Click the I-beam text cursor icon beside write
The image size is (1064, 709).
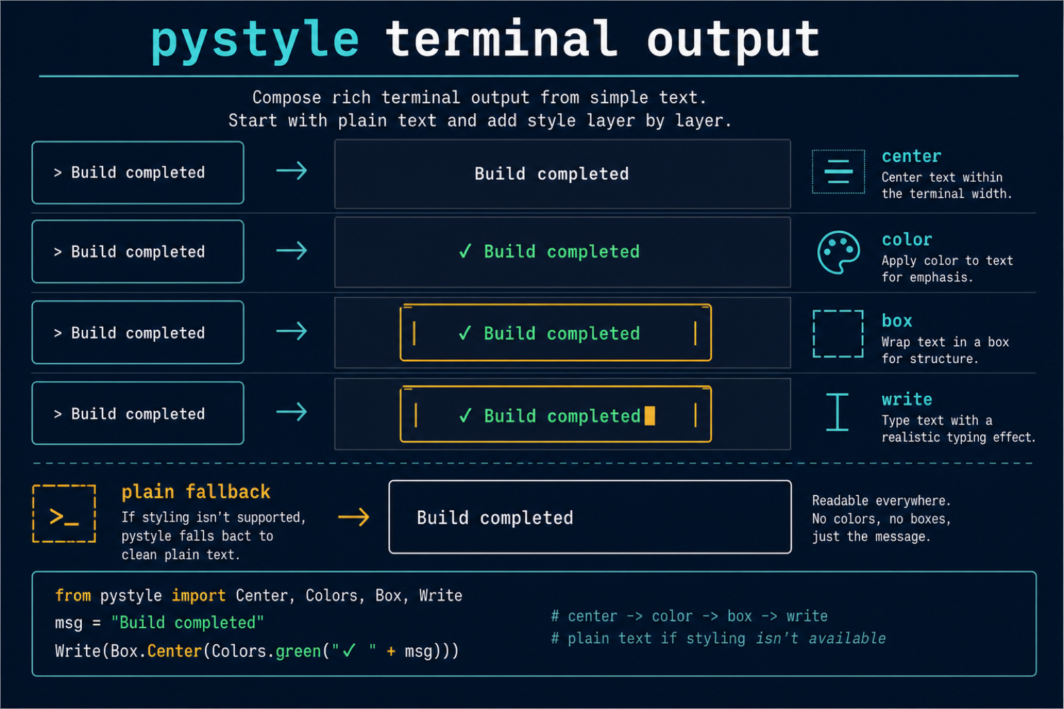[837, 412]
